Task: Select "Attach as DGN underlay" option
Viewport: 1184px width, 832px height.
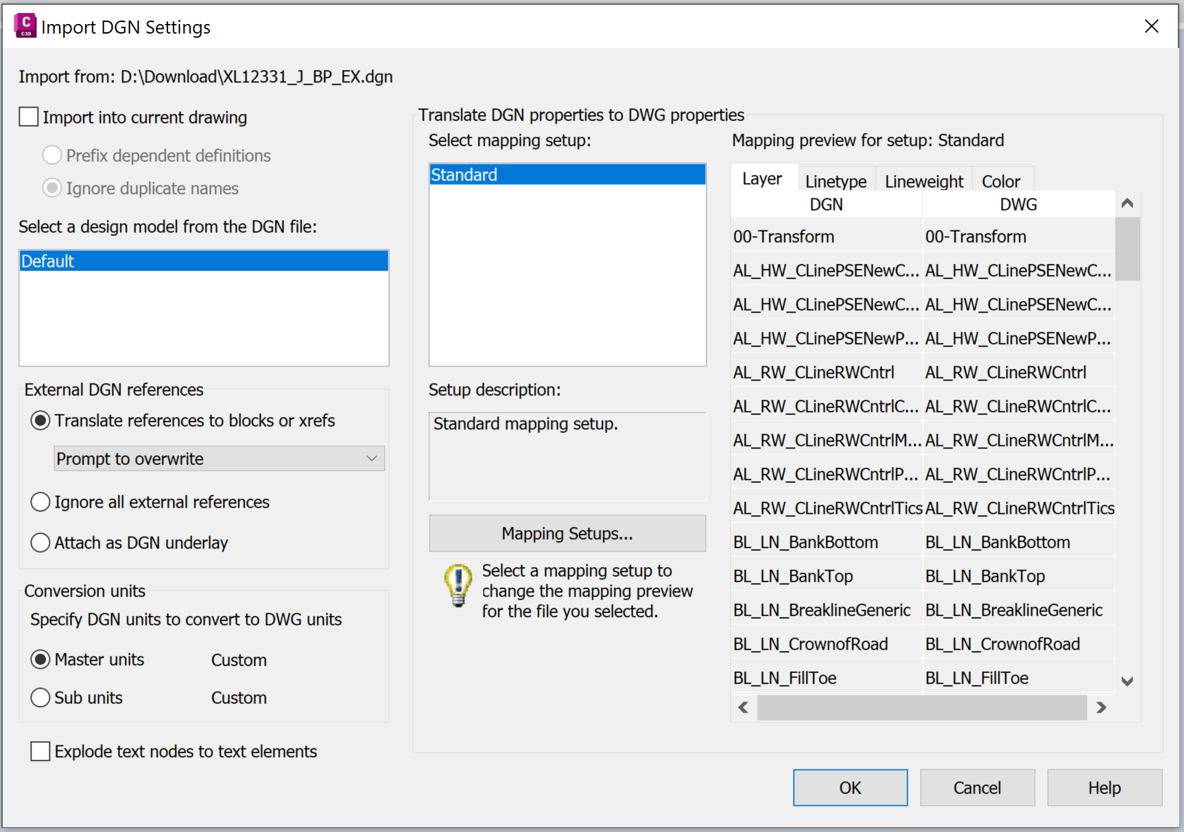Action: pyautogui.click(x=40, y=543)
